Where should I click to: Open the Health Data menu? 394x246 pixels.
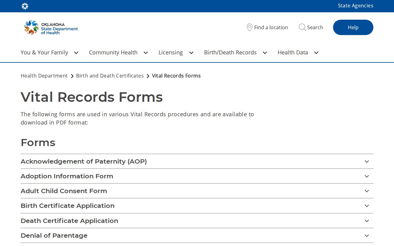[x=293, y=53]
